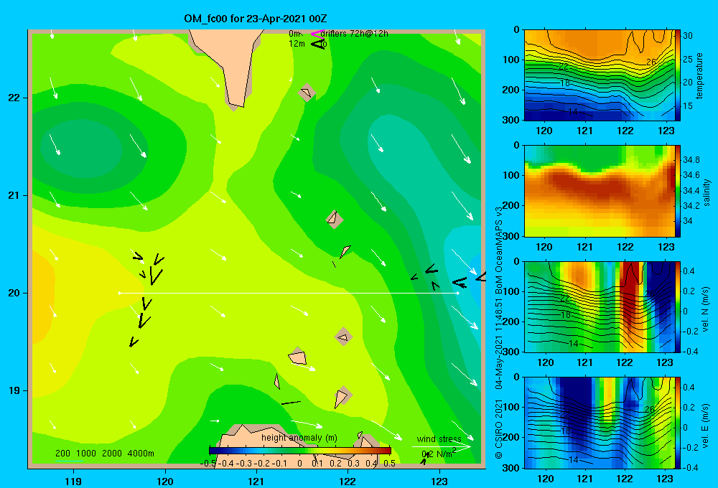Click the 'BoM OceanMAPS v3' vertical text
Image resolution: width=718 pixels, height=488 pixels.
(499, 250)
